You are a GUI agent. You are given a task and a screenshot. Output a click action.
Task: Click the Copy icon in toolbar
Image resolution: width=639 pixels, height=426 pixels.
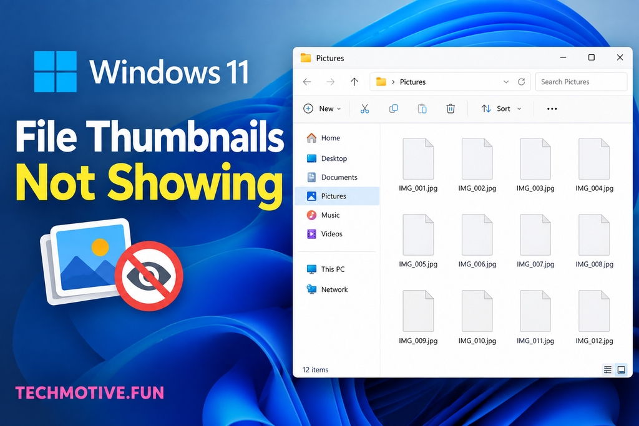coord(393,109)
